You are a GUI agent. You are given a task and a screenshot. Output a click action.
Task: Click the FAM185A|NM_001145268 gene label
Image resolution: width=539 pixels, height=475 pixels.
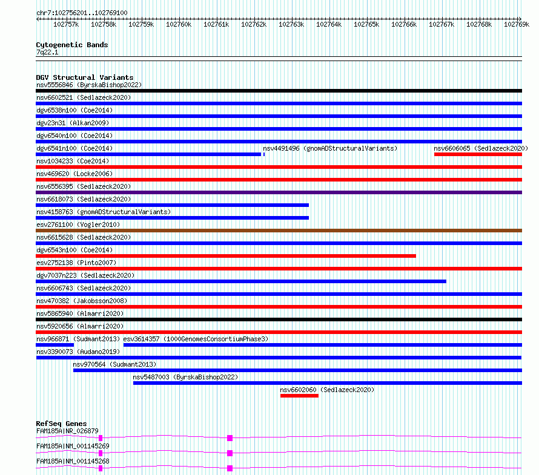coord(73,461)
